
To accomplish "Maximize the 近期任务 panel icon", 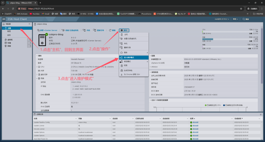I will point(261,114).
